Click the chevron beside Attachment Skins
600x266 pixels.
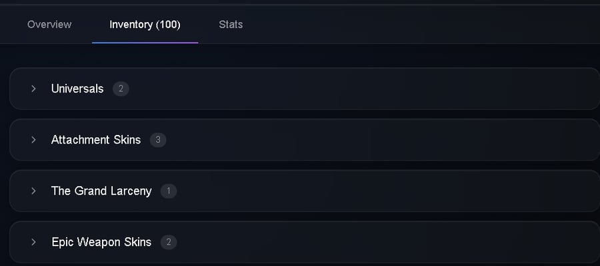34,140
